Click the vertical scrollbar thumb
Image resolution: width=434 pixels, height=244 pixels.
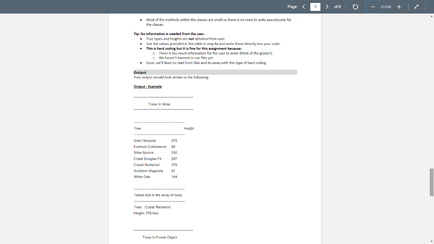[x=431, y=182]
